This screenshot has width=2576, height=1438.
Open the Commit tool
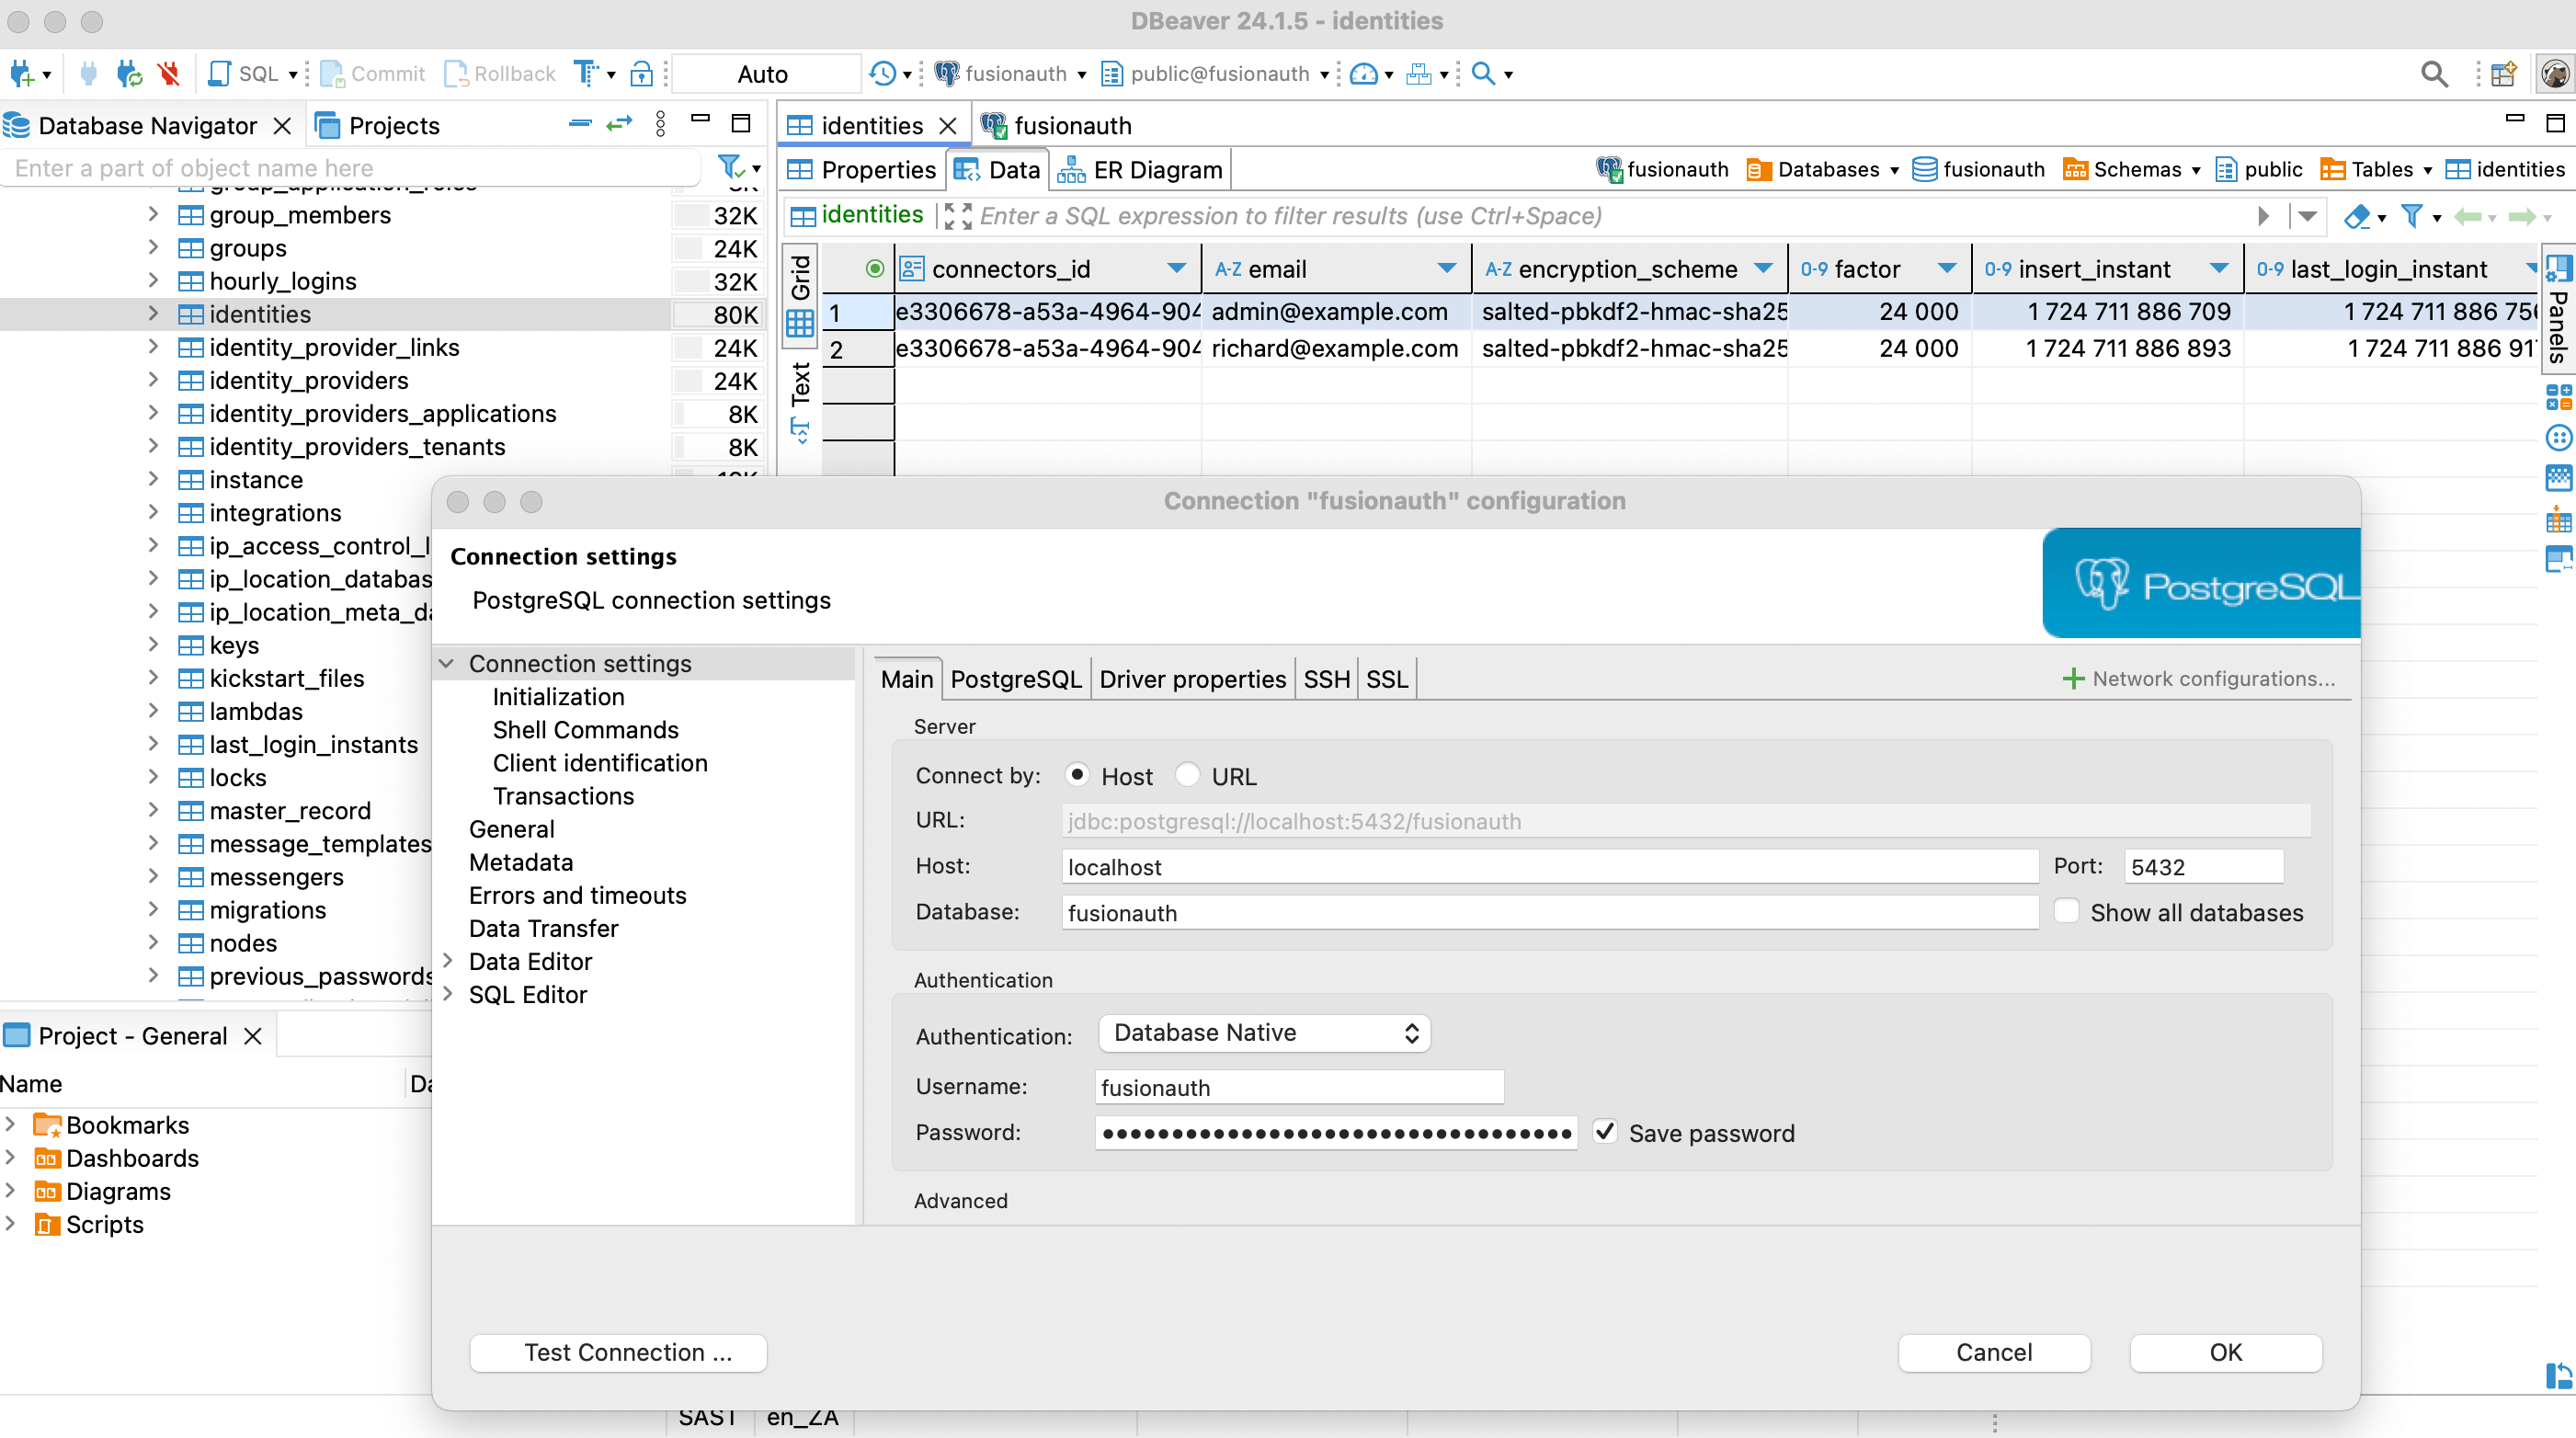[x=371, y=73]
